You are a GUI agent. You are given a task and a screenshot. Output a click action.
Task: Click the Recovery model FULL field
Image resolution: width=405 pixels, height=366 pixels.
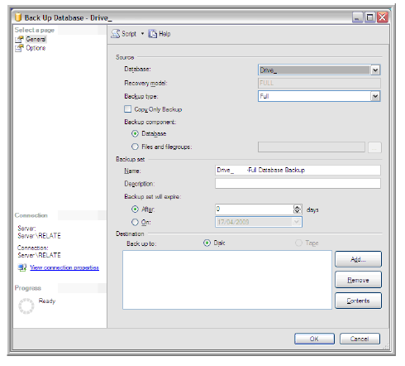(319, 83)
